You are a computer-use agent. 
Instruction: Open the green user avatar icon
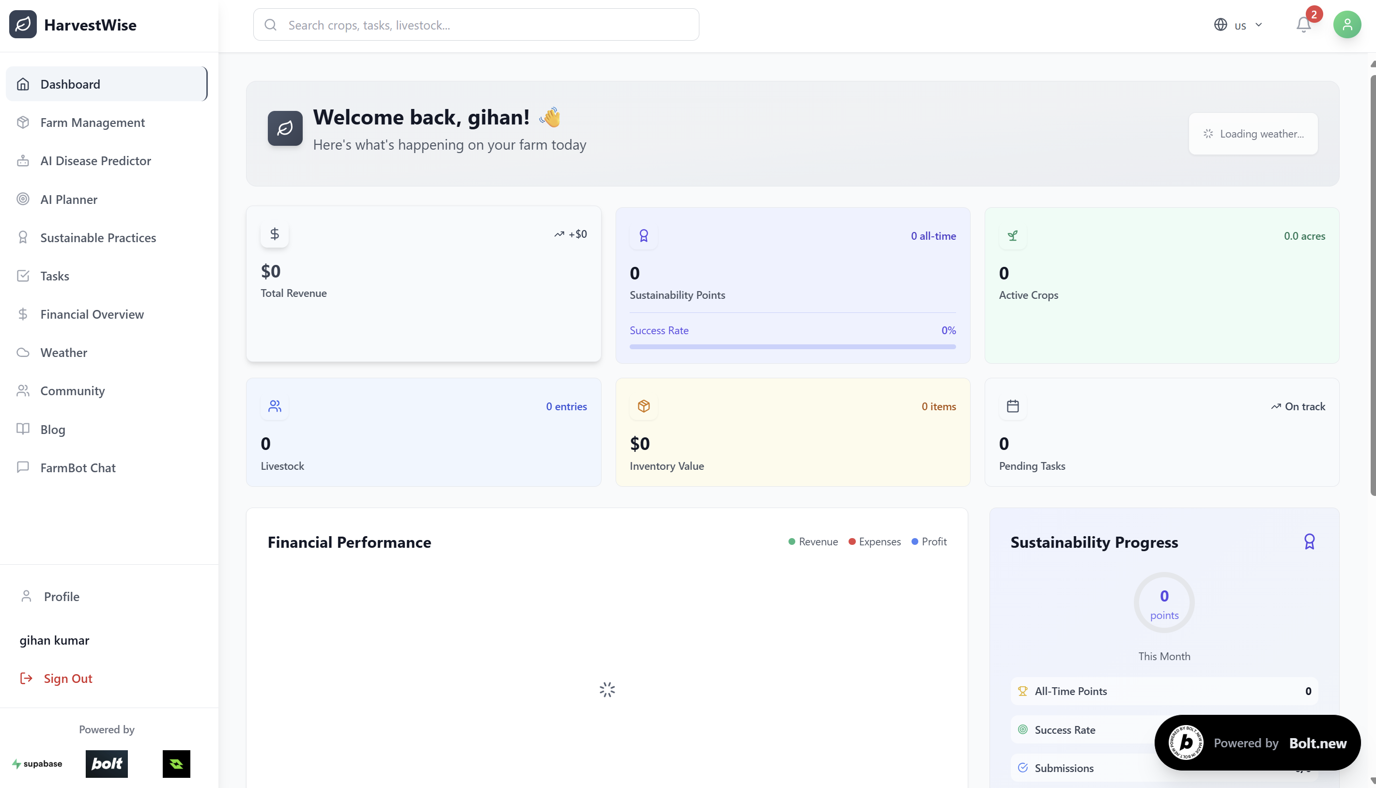tap(1347, 25)
